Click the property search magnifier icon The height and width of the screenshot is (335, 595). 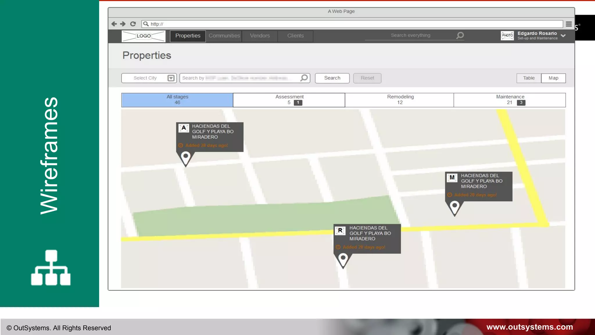(x=304, y=78)
